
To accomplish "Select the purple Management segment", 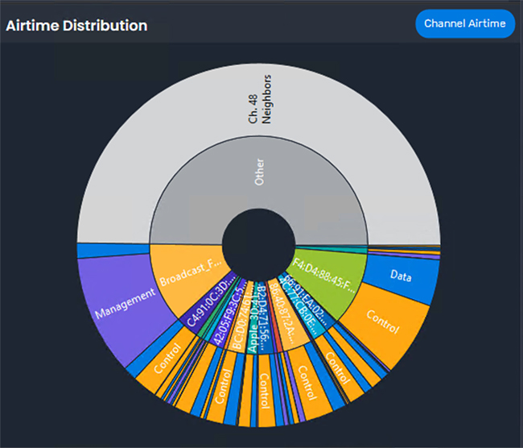I will click(x=121, y=304).
